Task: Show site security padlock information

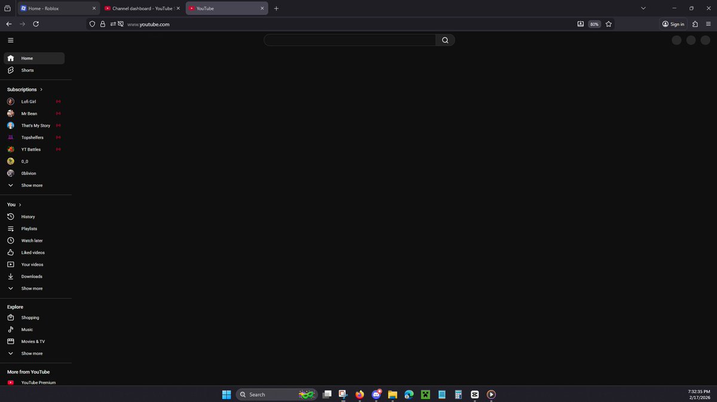Action: click(x=102, y=24)
